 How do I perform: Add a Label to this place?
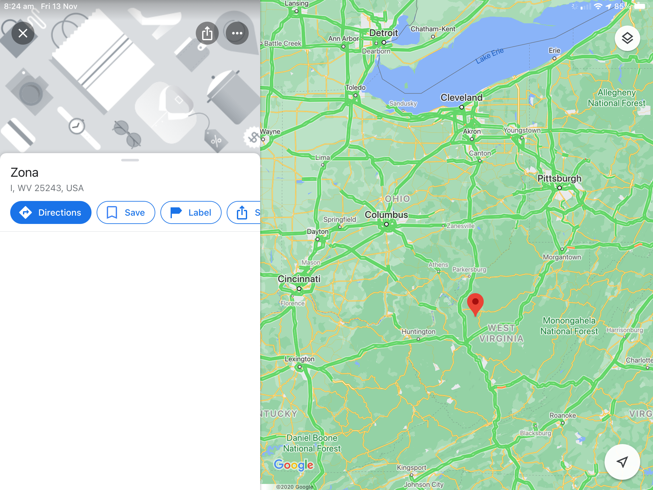[x=191, y=212]
